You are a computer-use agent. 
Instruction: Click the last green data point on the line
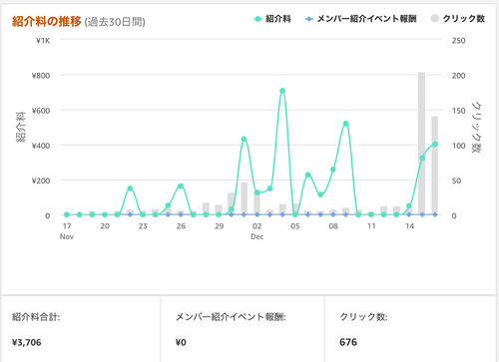pyautogui.click(x=435, y=145)
